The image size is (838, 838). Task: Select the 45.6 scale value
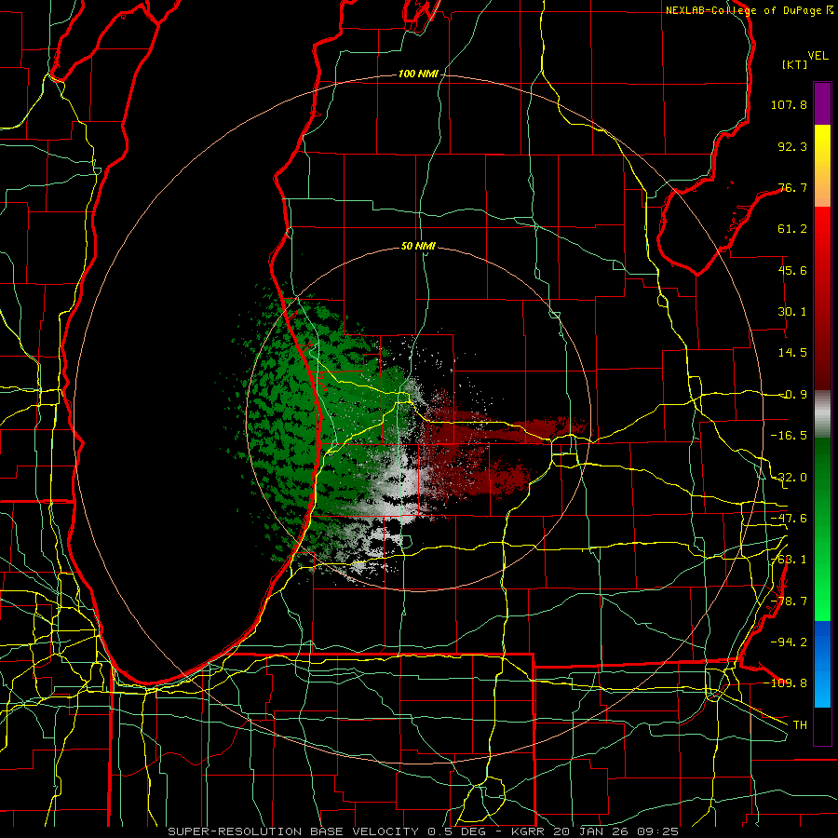tap(792, 270)
